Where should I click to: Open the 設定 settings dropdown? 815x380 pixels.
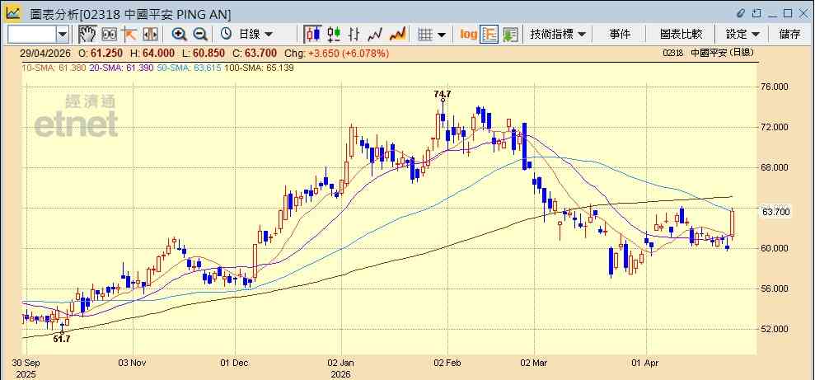(742, 35)
